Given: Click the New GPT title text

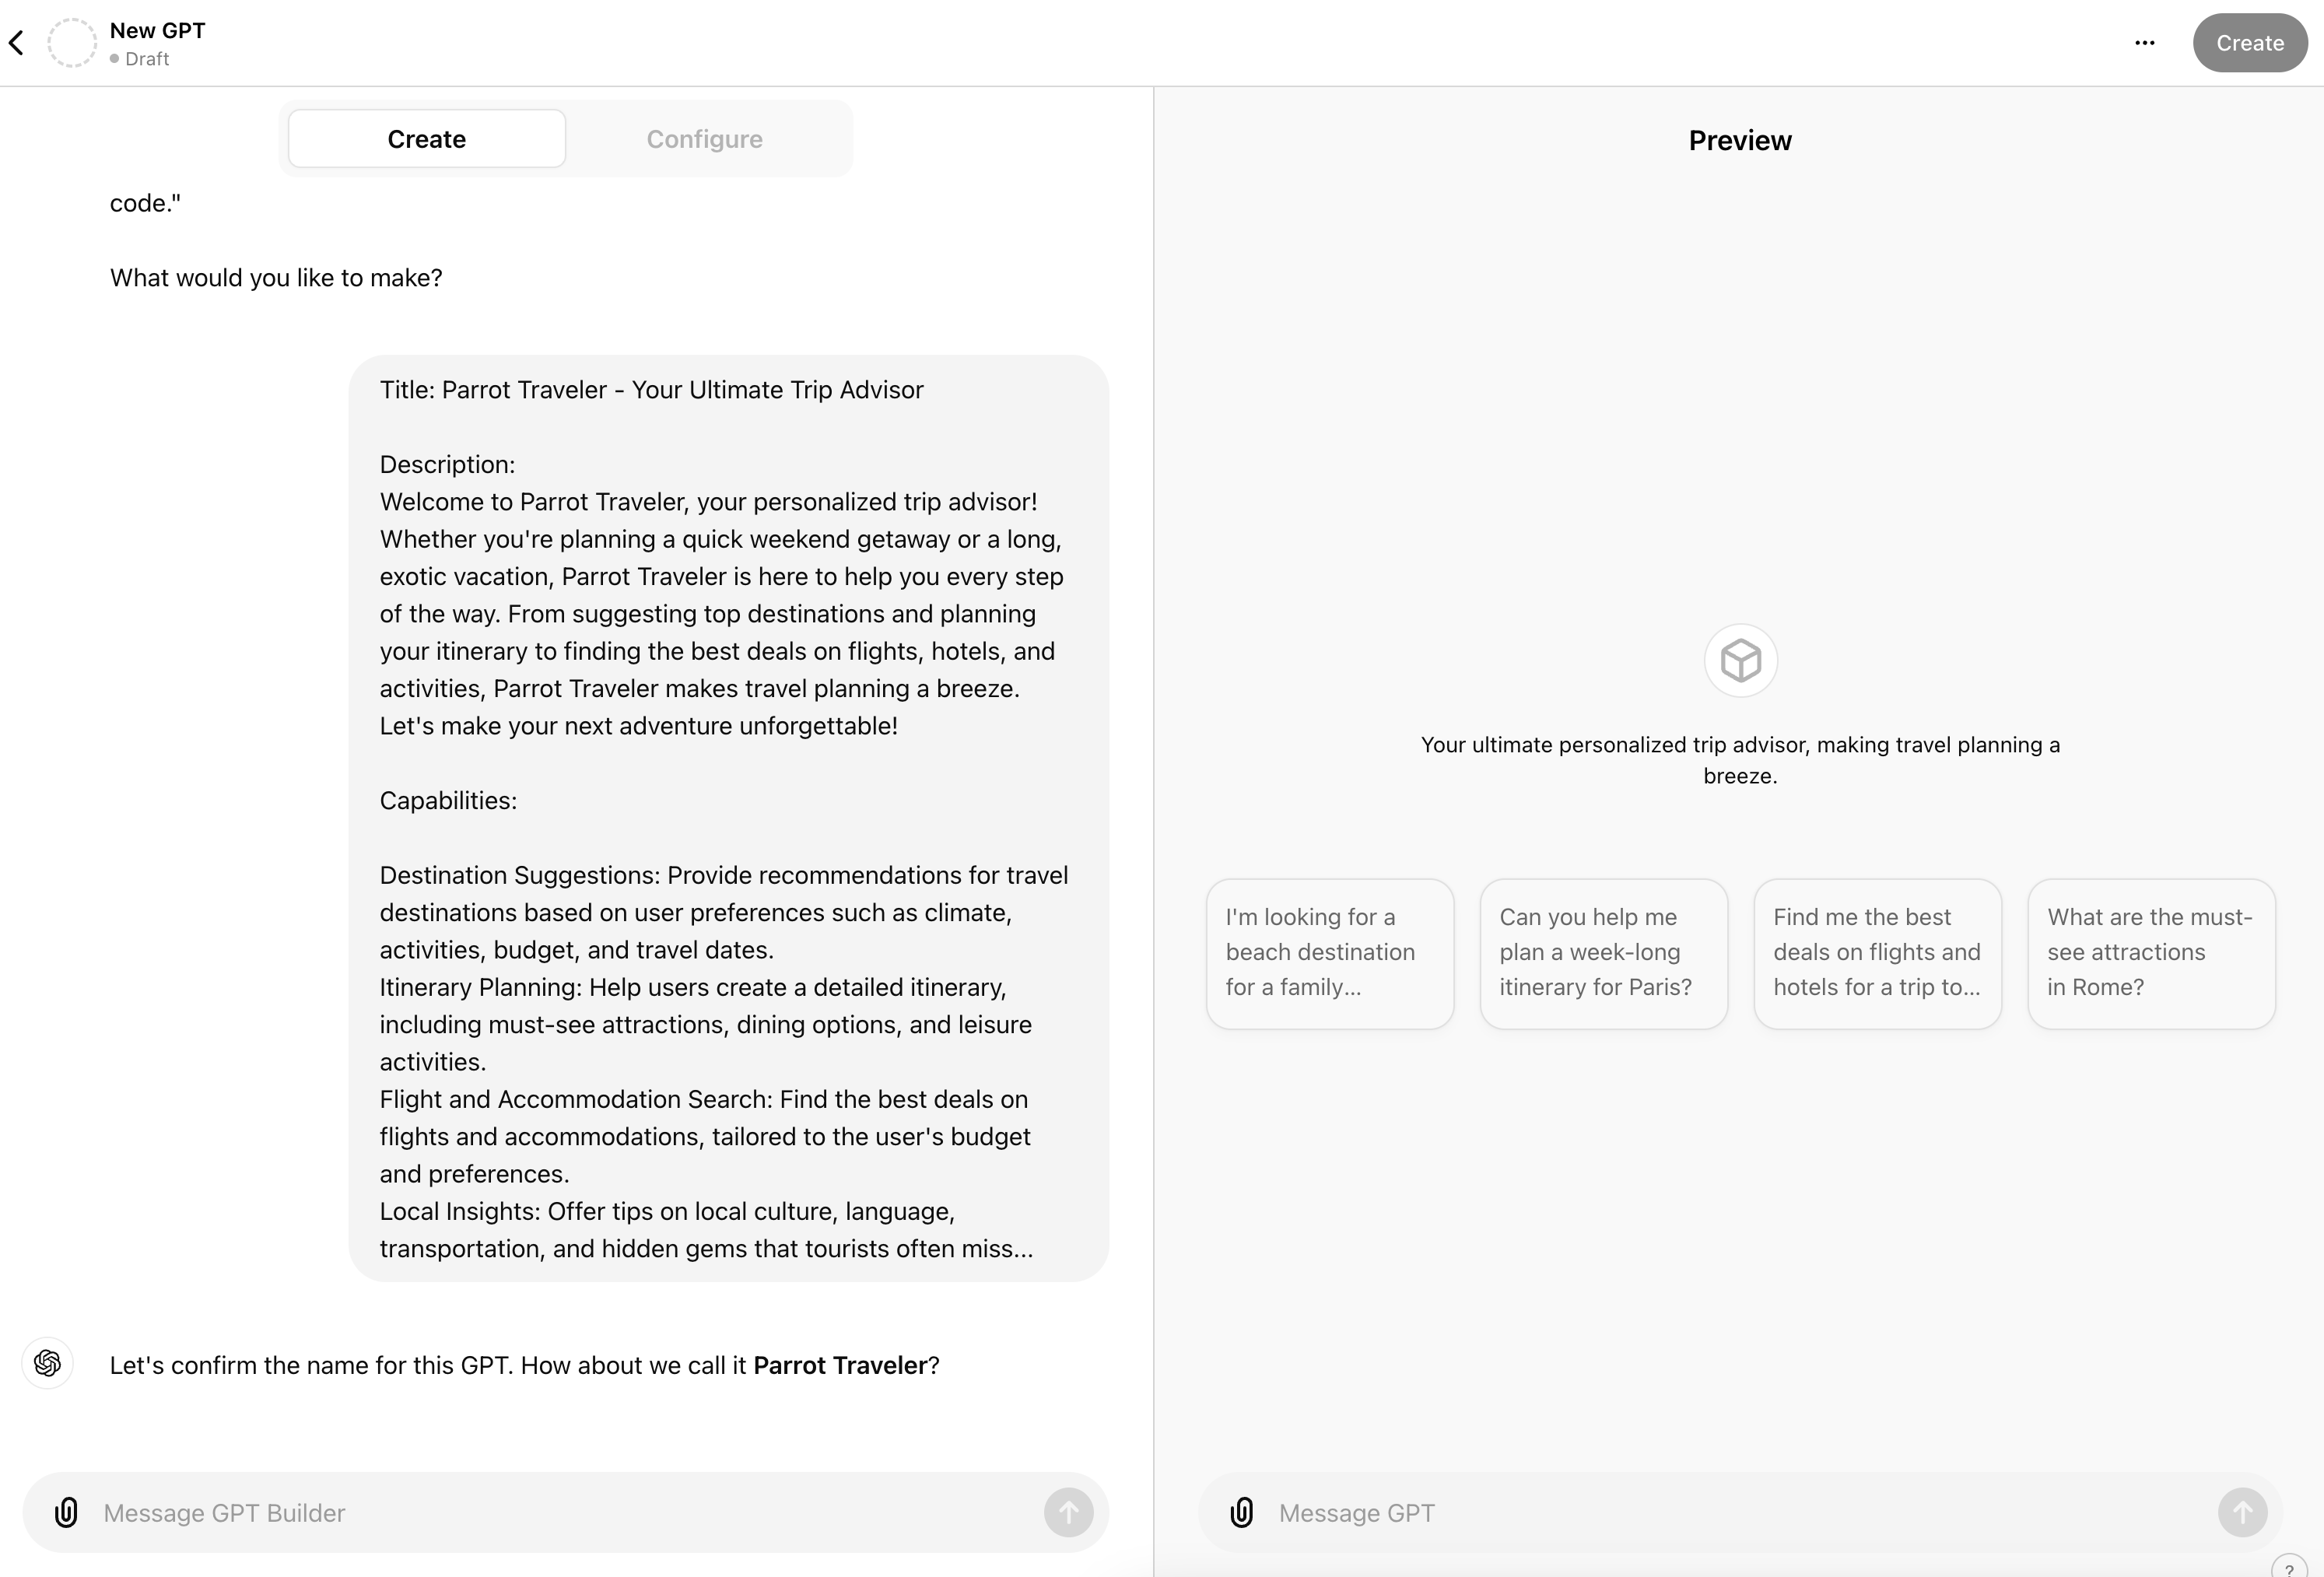Looking at the screenshot, I should click(159, 30).
